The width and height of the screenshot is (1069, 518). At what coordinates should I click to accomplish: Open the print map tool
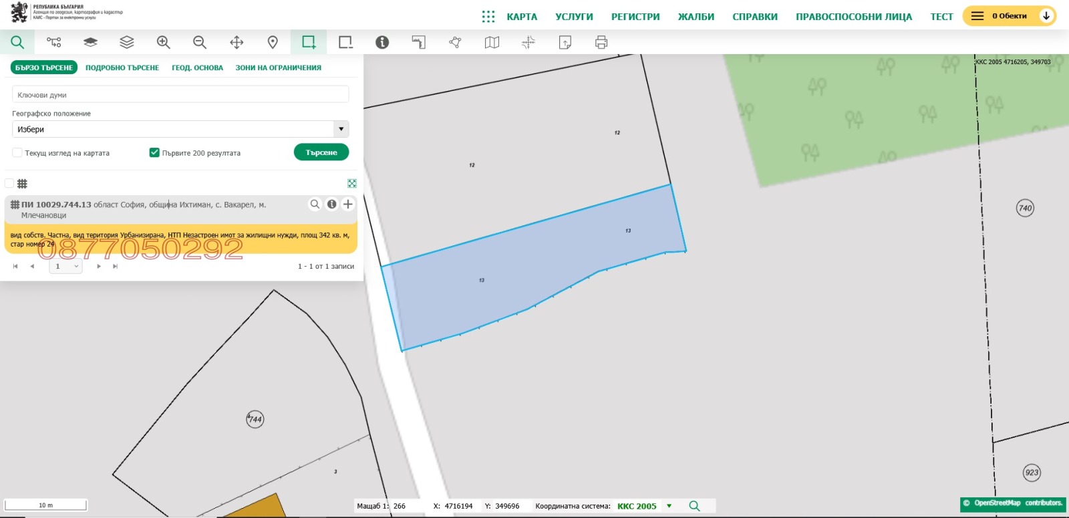pyautogui.click(x=601, y=42)
